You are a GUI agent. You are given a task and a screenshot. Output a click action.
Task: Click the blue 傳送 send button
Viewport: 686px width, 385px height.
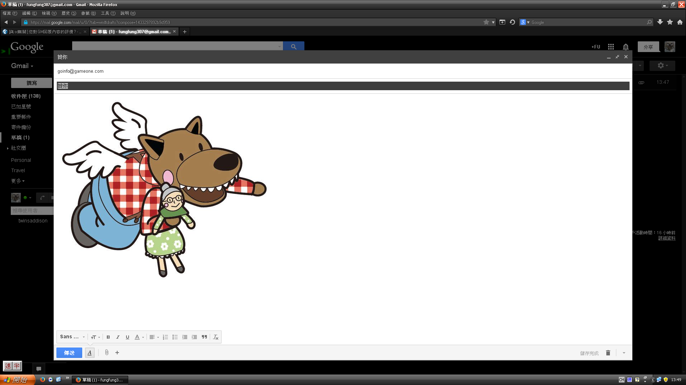(x=69, y=353)
